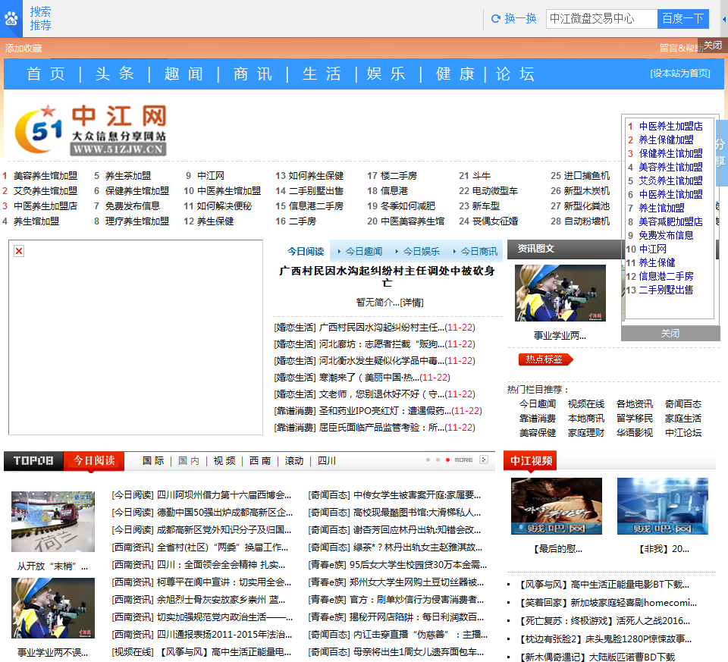
Task: Open the 生活 navigation item
Action: (322, 74)
